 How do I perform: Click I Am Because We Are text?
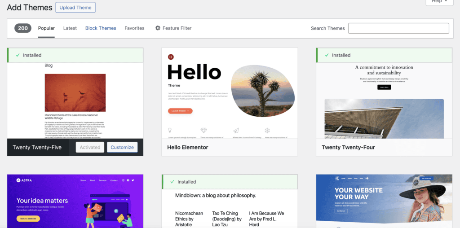coord(267,219)
